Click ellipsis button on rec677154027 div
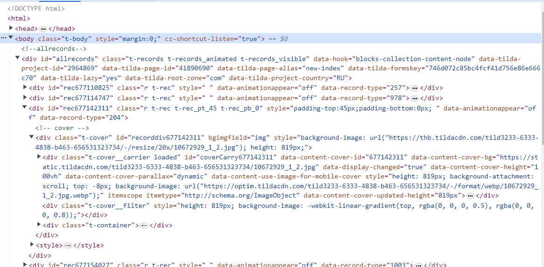Screen dimensions: 544x267 click(x=418, y=265)
